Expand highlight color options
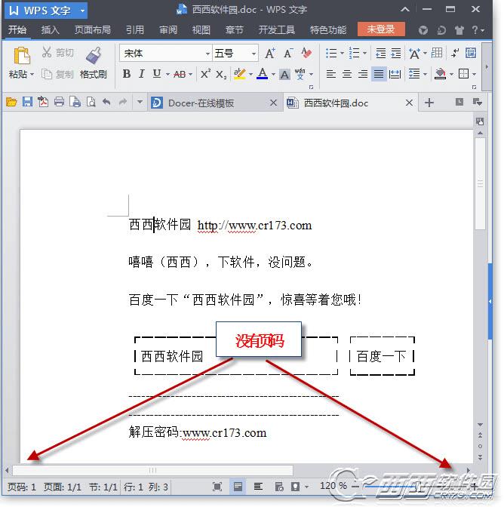Image resolution: width=504 pixels, height=507 pixels. pos(251,75)
